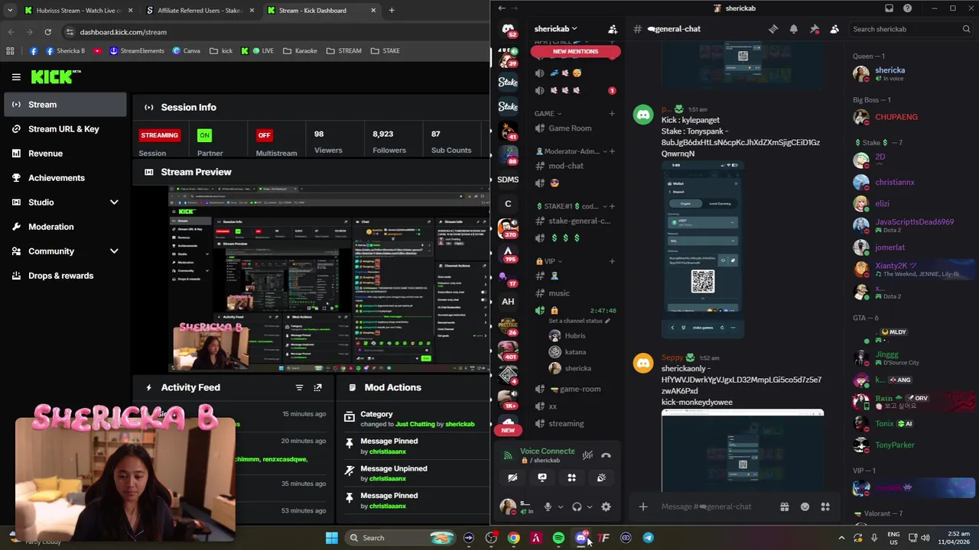Show hidden system tray icons
Image resolution: width=979 pixels, height=550 pixels.
click(x=841, y=538)
